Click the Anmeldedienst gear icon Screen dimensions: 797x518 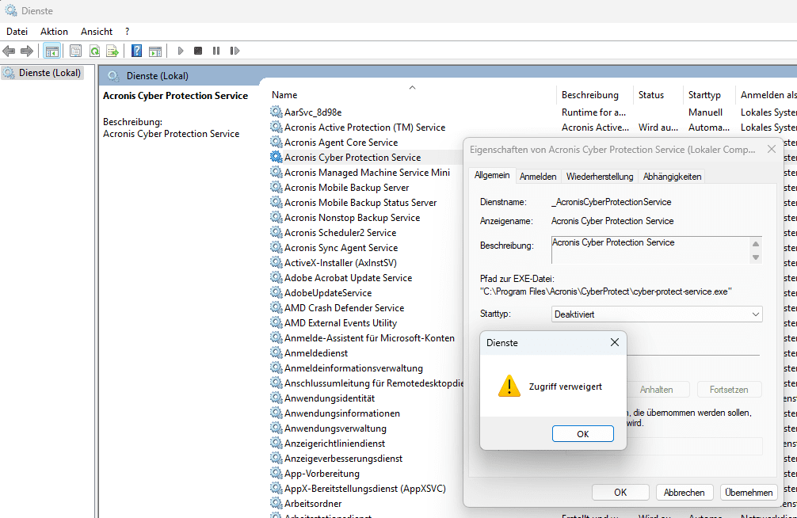pyautogui.click(x=276, y=352)
